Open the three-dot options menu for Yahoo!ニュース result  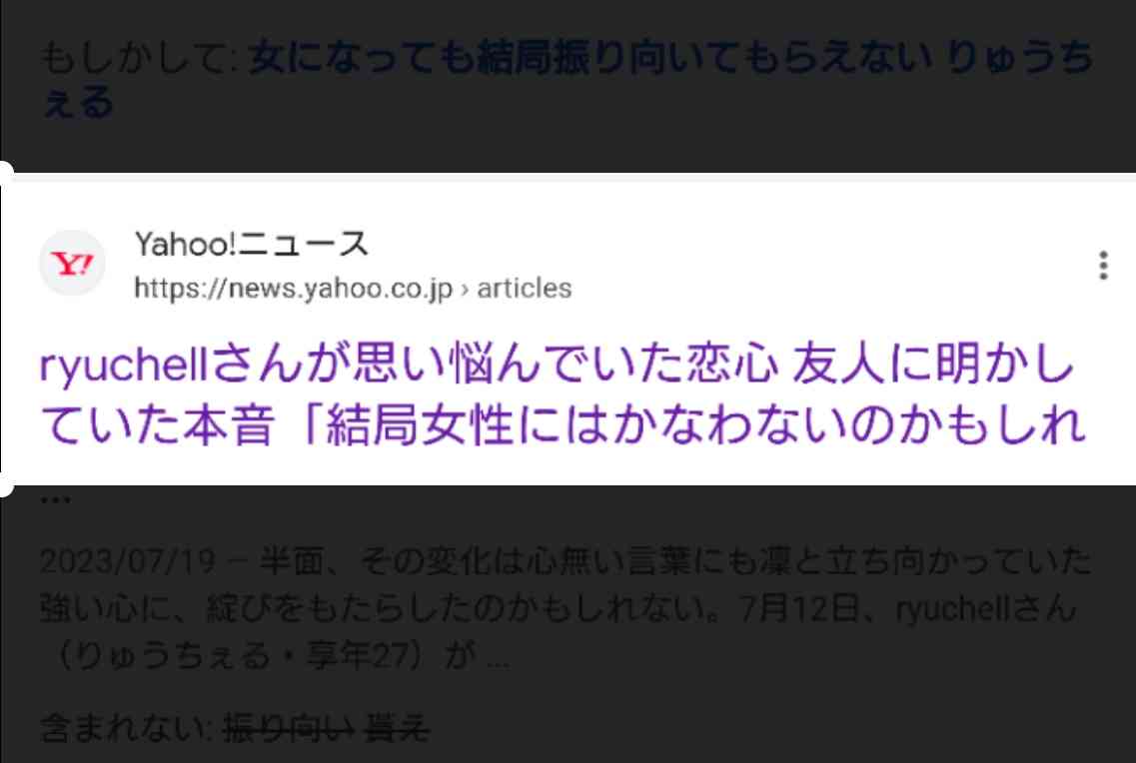click(x=1103, y=266)
